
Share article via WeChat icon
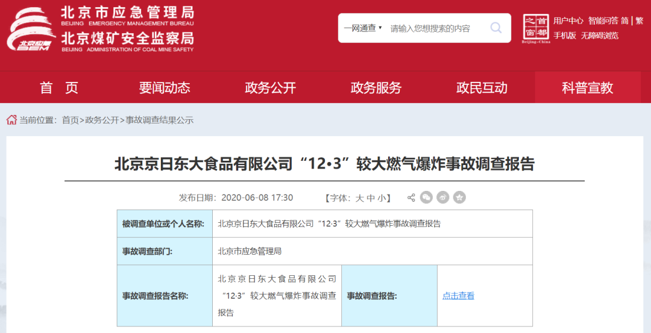(x=426, y=198)
